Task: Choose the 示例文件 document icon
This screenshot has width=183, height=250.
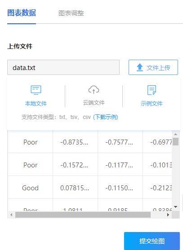Action: [152, 90]
